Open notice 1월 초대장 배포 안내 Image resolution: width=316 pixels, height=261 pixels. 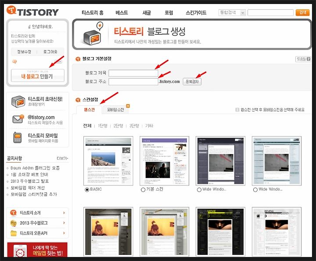[29, 175]
